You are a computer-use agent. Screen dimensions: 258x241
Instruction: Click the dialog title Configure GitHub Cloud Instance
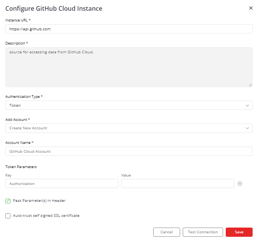(x=54, y=8)
